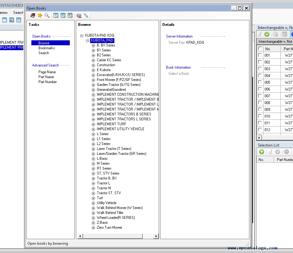Expand the Excavator(K/KH/KX/U SERIES) node
The height and width of the screenshot is (253, 293).
point(93,75)
